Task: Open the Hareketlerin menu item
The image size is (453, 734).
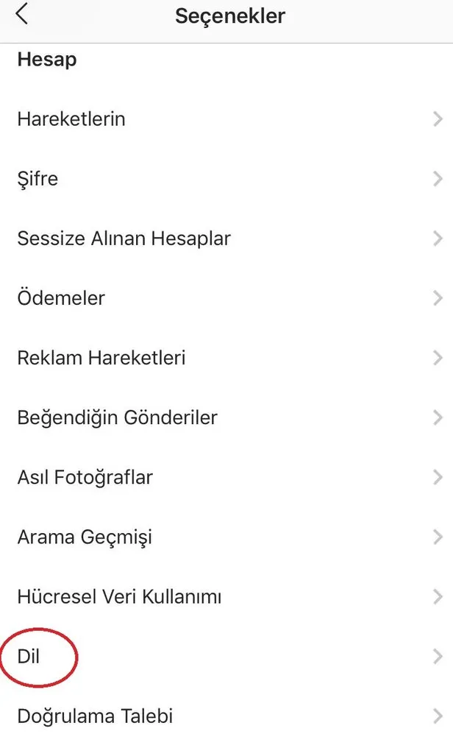Action: click(x=71, y=119)
